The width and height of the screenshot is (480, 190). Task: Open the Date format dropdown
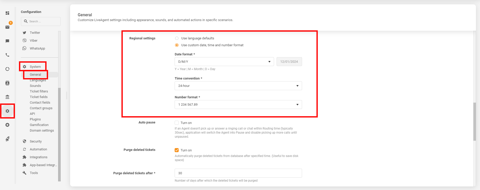coord(224,62)
